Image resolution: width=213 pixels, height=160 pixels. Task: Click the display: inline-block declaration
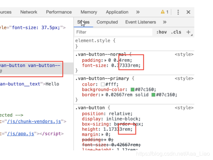[x=111, y=119]
